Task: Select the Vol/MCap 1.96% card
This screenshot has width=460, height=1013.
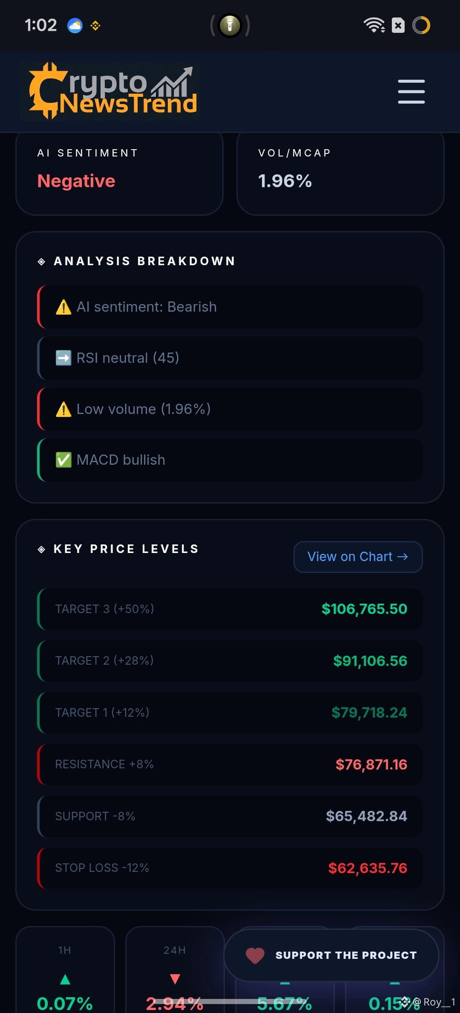Action: click(340, 173)
